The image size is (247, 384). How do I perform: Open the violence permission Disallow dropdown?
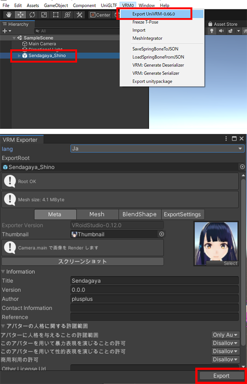coord(225,343)
